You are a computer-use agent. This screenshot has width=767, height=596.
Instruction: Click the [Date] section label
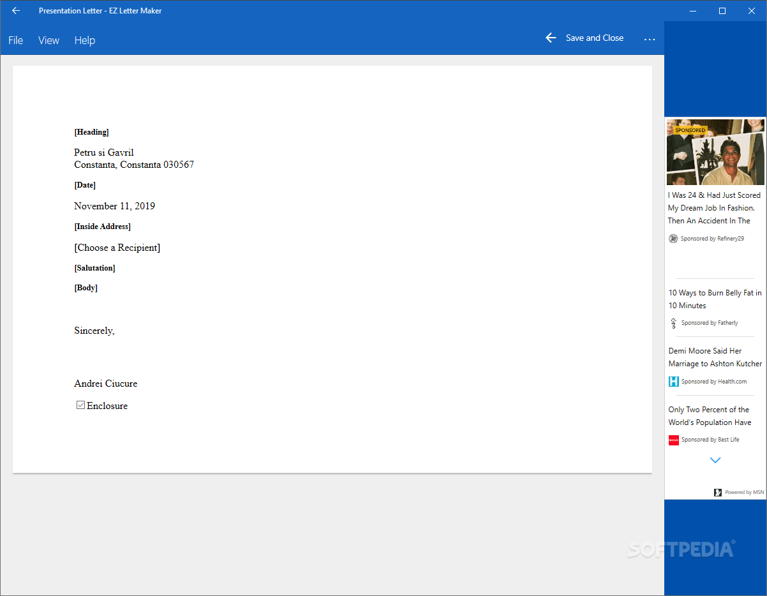85,185
